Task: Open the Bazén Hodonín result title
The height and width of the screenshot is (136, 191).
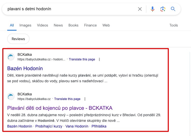Action: [25, 68]
